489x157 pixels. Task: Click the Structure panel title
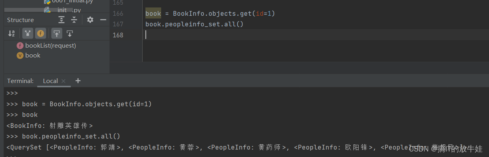20,20
